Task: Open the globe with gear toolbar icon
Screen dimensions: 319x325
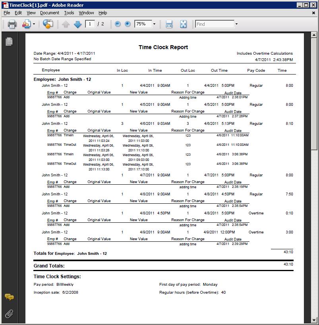Action: pos(48,24)
